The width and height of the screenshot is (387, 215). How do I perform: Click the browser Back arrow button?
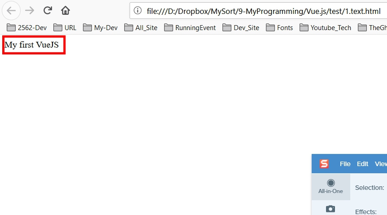[11, 11]
